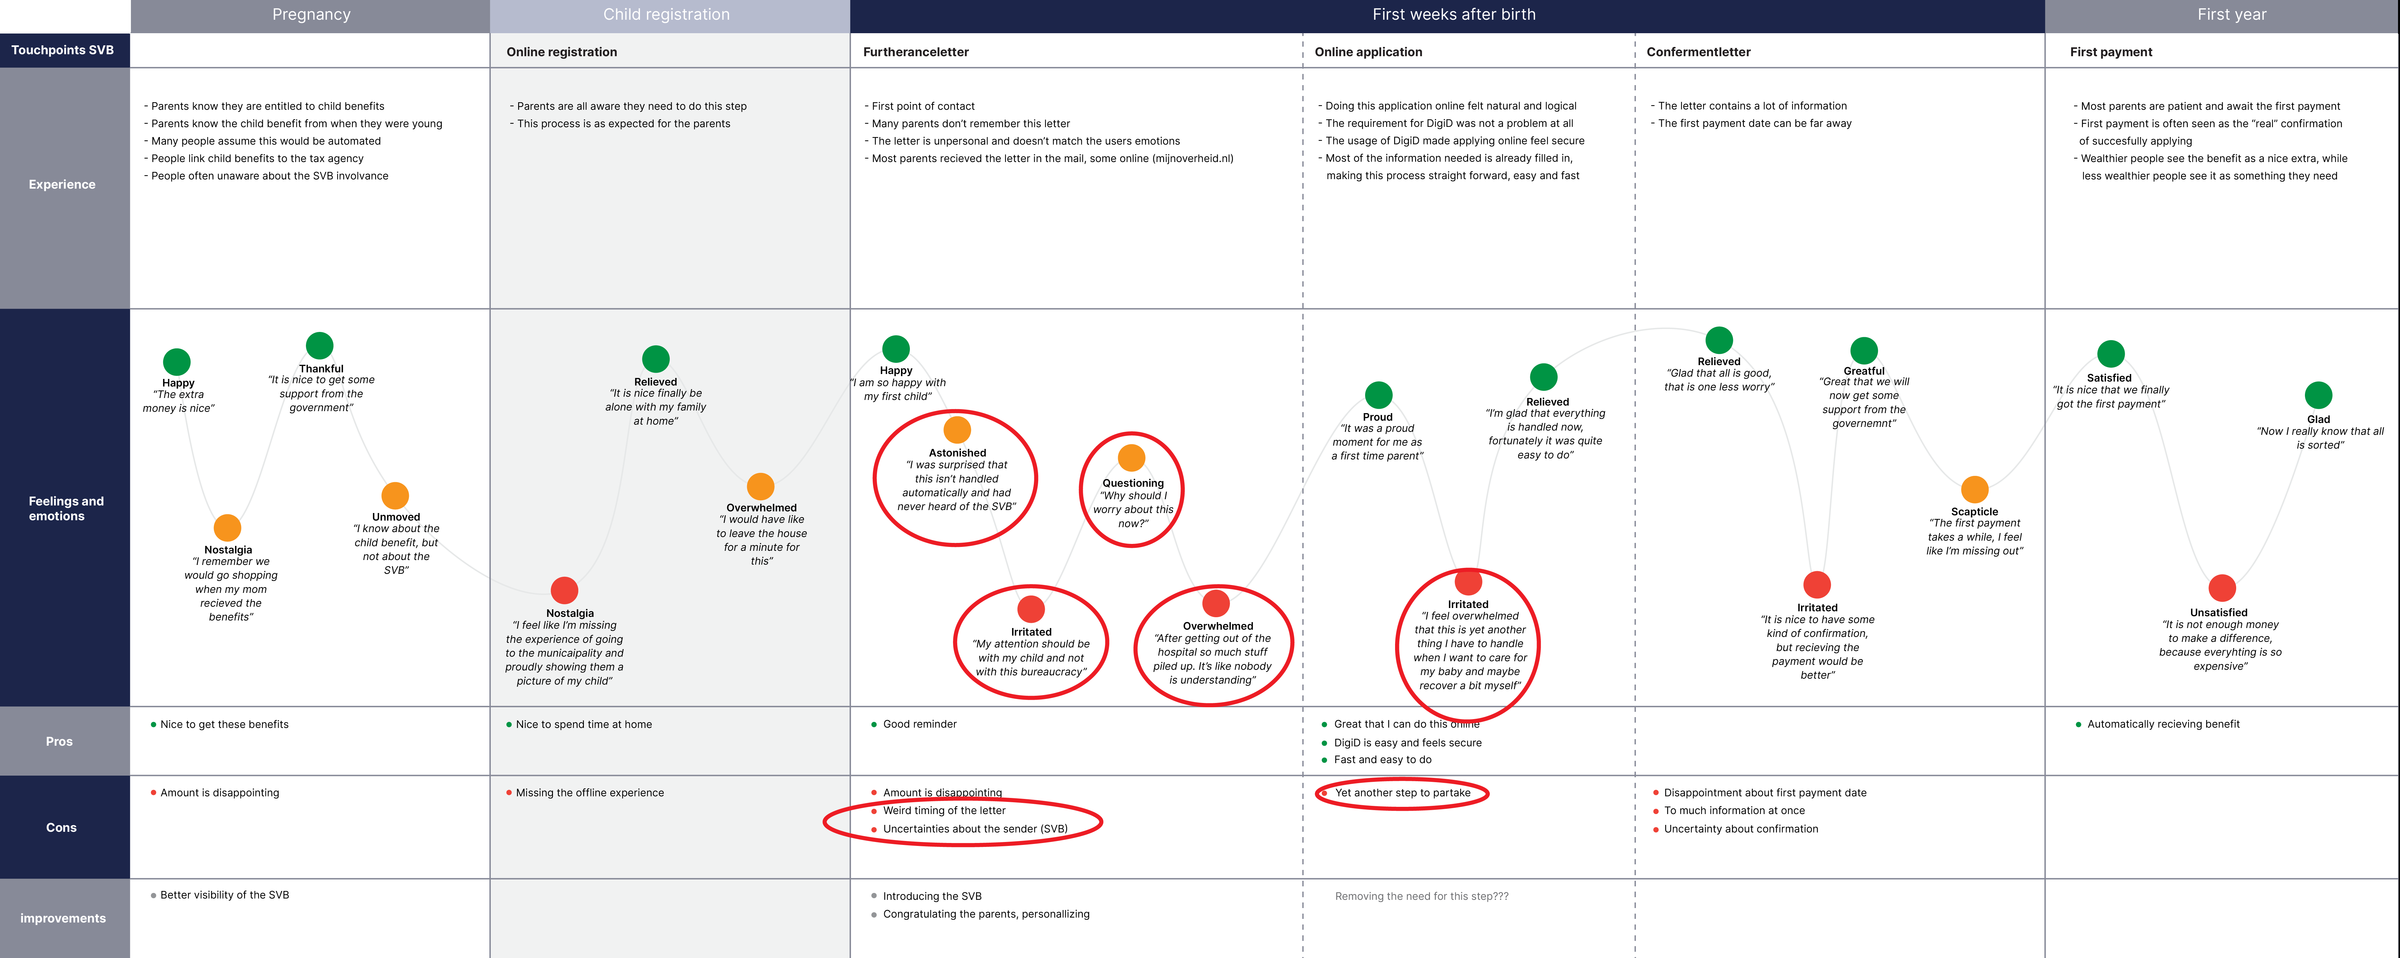Image resolution: width=2400 pixels, height=958 pixels.
Task: Click the orange Scapticle emotion dot
Action: [1974, 490]
